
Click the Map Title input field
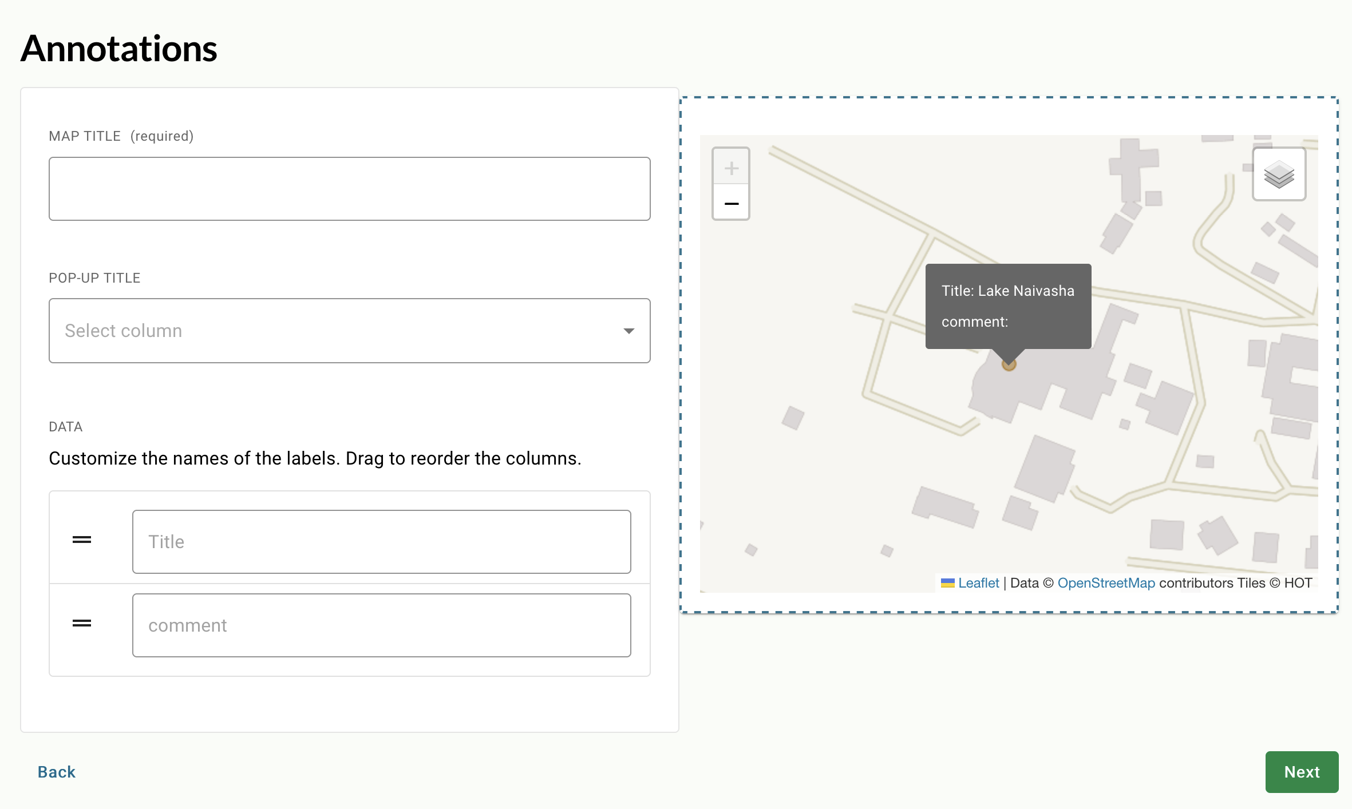pyautogui.click(x=349, y=188)
